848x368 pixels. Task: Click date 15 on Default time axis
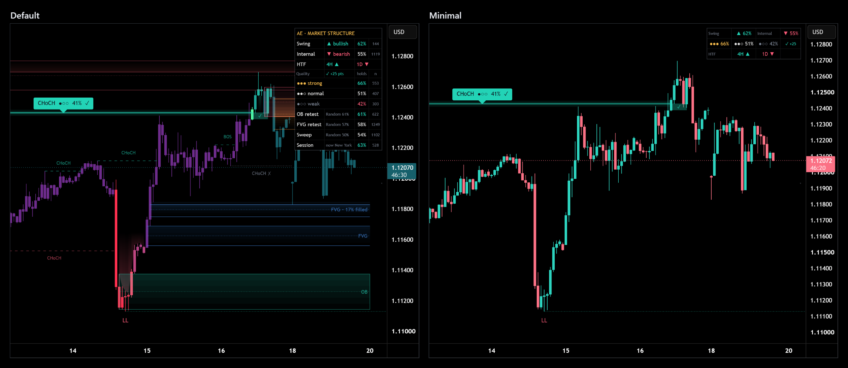(147, 351)
